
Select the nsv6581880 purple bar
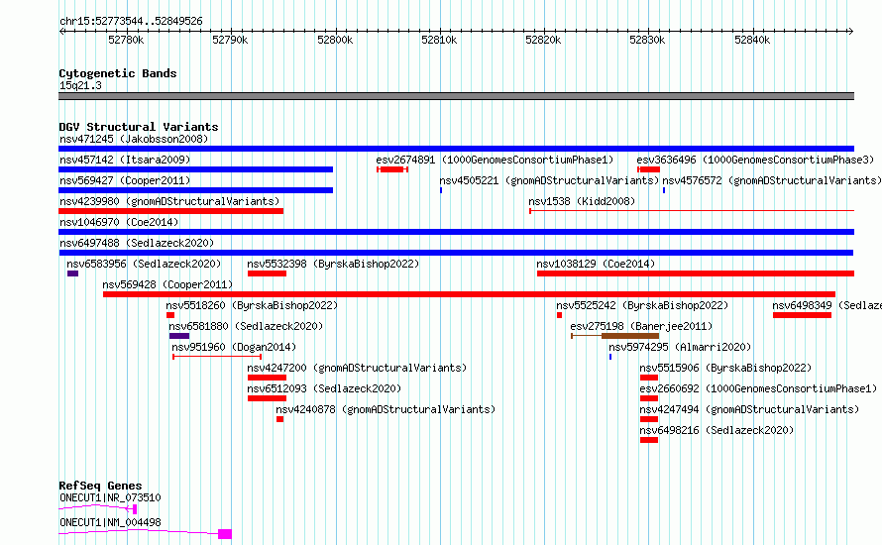tap(179, 336)
